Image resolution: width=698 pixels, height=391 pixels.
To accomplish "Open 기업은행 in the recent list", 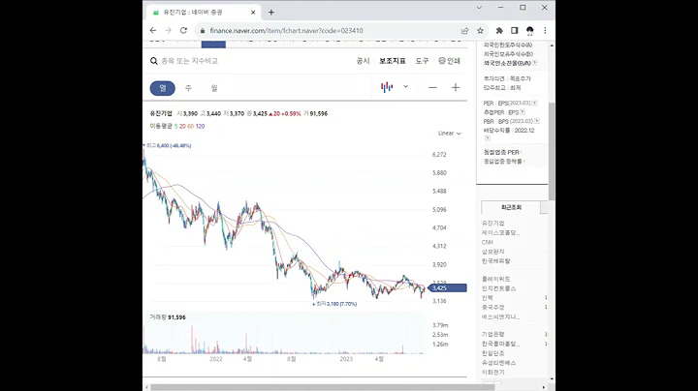I will coord(492,334).
